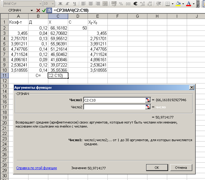
Task: Select cell containing 0,04
Action: click(38, 33)
